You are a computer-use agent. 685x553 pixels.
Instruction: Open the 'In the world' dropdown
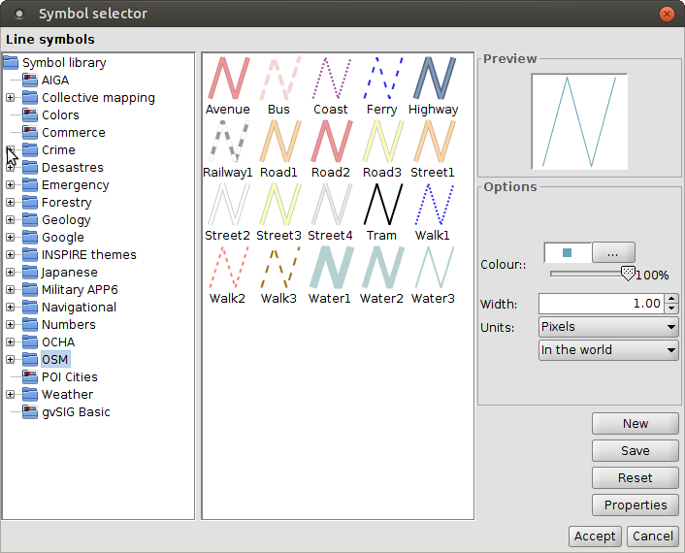click(608, 350)
